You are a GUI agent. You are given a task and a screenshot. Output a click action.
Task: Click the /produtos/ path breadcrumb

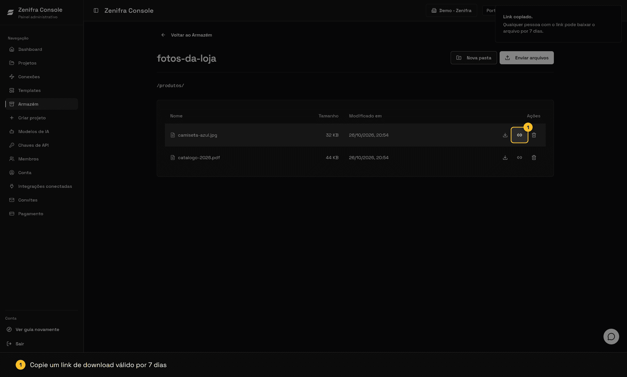click(170, 85)
